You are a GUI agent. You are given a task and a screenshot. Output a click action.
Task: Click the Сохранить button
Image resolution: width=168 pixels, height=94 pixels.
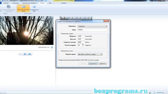pos(93,63)
